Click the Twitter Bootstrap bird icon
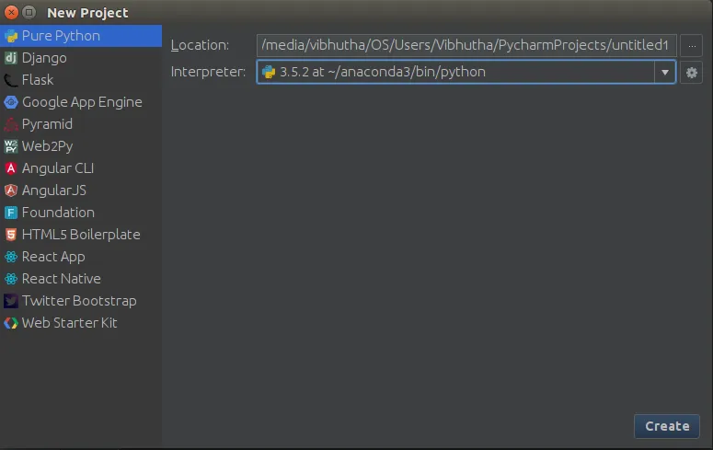This screenshot has width=713, height=450. pos(11,301)
